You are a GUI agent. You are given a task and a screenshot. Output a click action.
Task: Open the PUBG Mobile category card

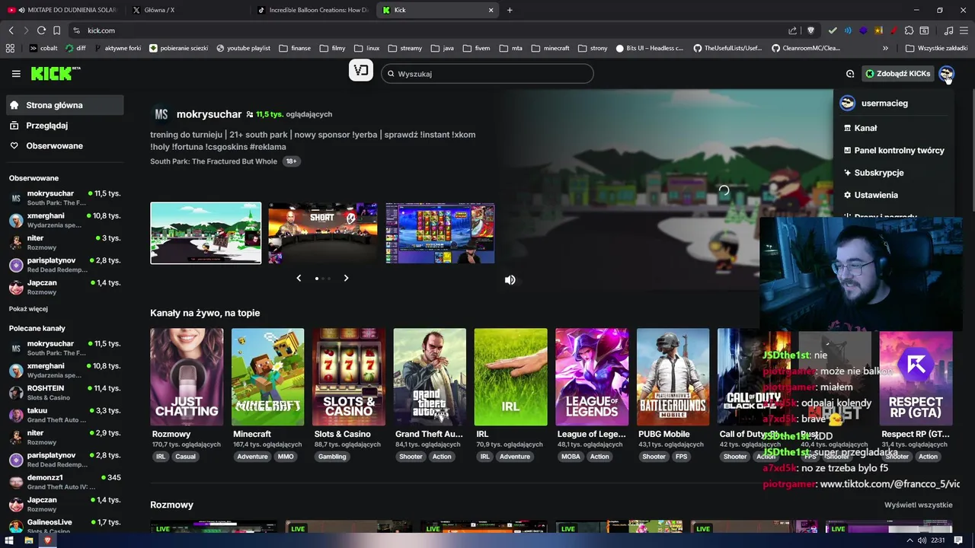tap(673, 377)
